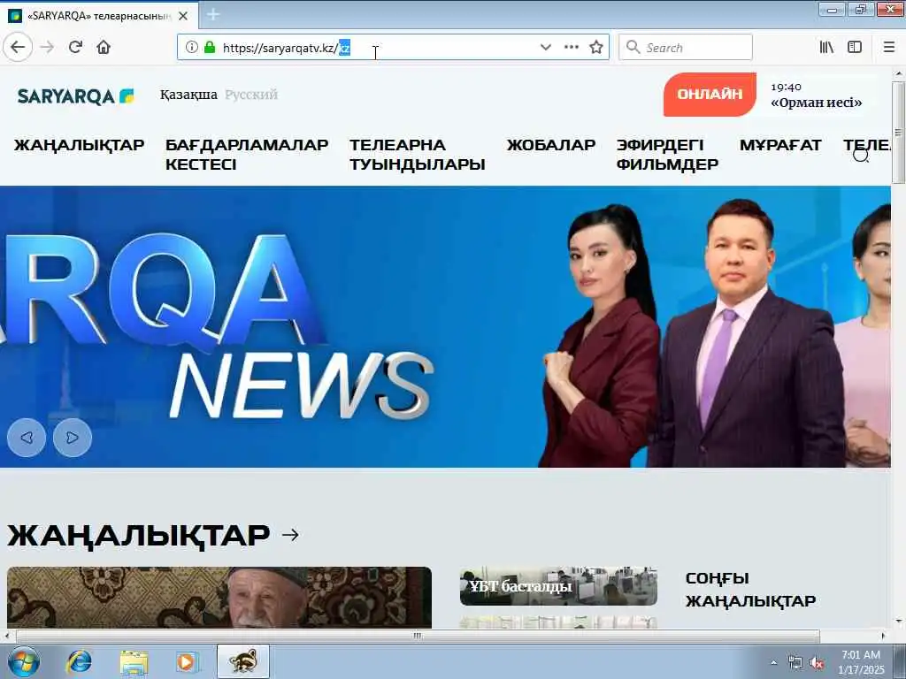
Task: Open the elderly man news thumbnail
Action: (x=219, y=598)
